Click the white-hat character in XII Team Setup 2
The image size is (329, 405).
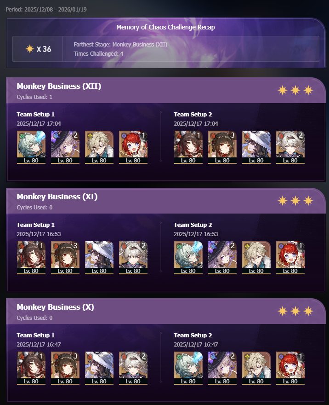[256, 147]
